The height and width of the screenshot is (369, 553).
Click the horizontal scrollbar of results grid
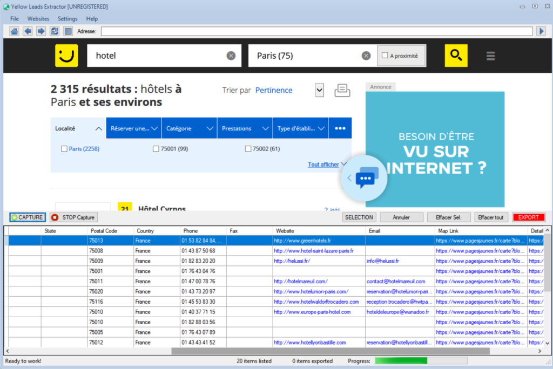[x=331, y=351]
